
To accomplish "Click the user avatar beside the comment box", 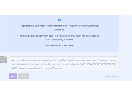I will (3, 60).
